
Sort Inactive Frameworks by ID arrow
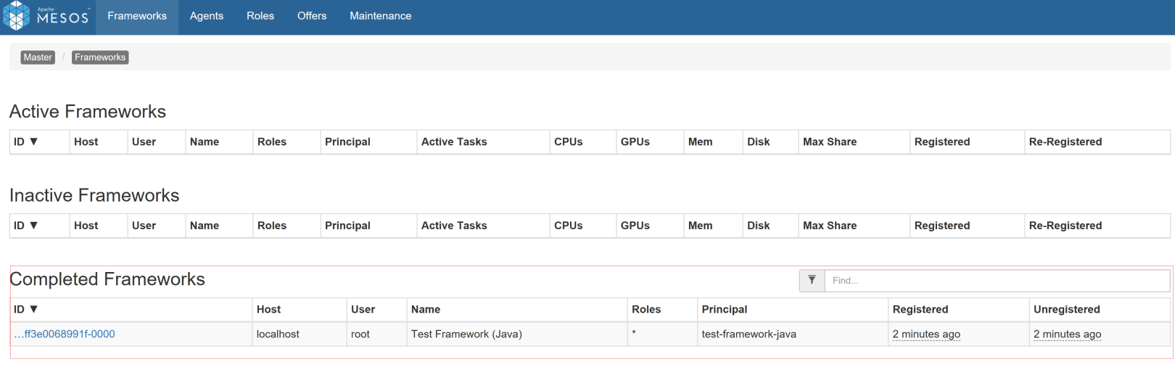click(x=33, y=226)
